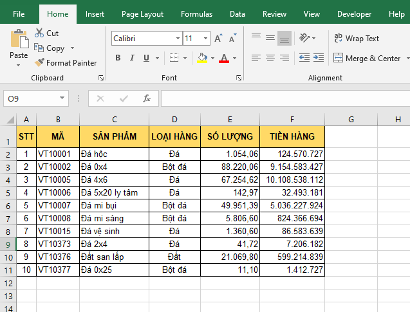Click the Cut scissors icon

click(x=39, y=33)
